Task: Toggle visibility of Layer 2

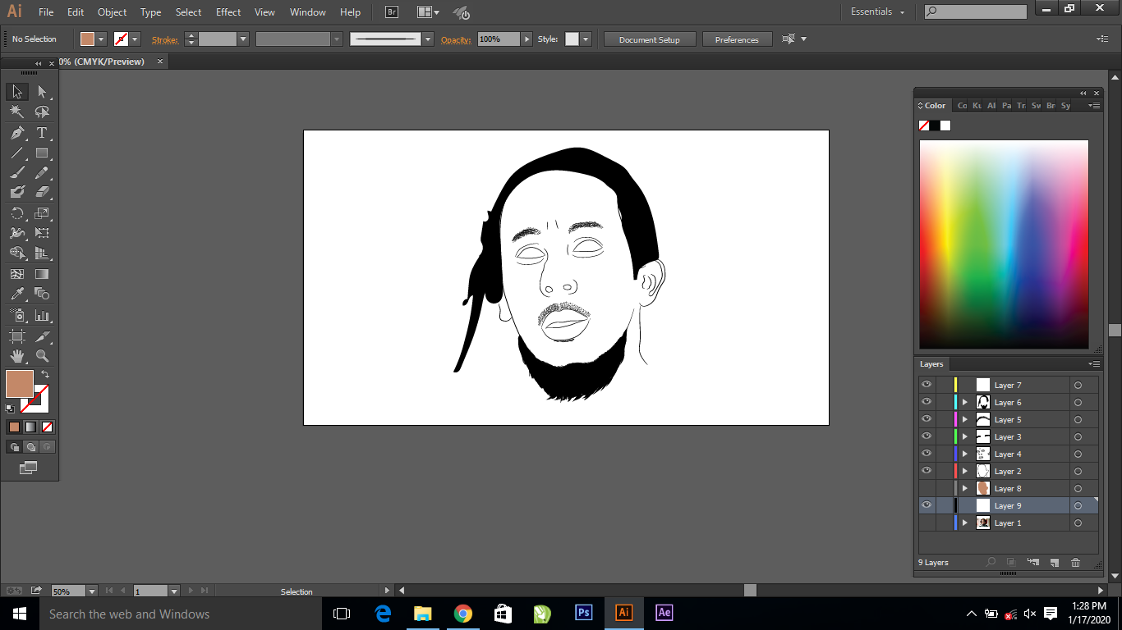Action: 927,471
